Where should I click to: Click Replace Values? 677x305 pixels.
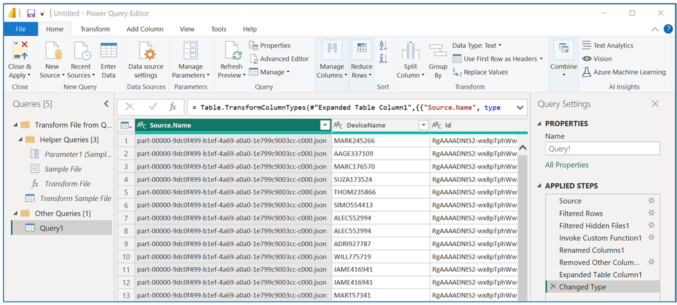tap(480, 72)
